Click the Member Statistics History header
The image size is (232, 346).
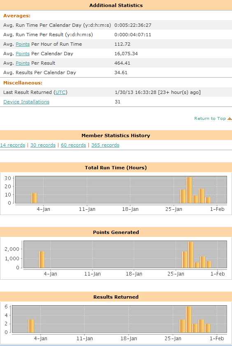pyautogui.click(x=116, y=135)
